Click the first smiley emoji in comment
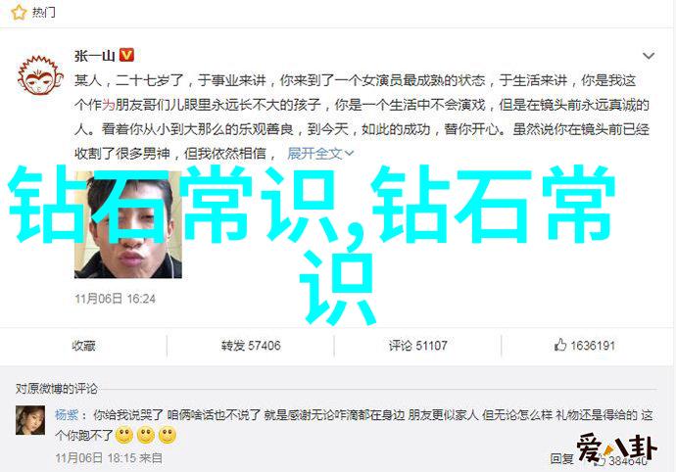This screenshot has height=472, width=676. (x=124, y=436)
